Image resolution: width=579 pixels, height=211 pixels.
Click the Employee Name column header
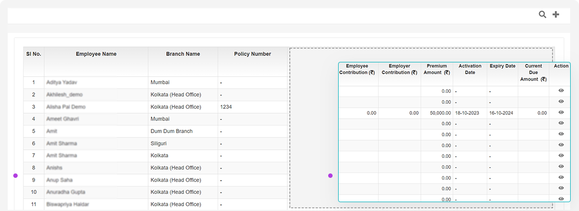click(96, 54)
